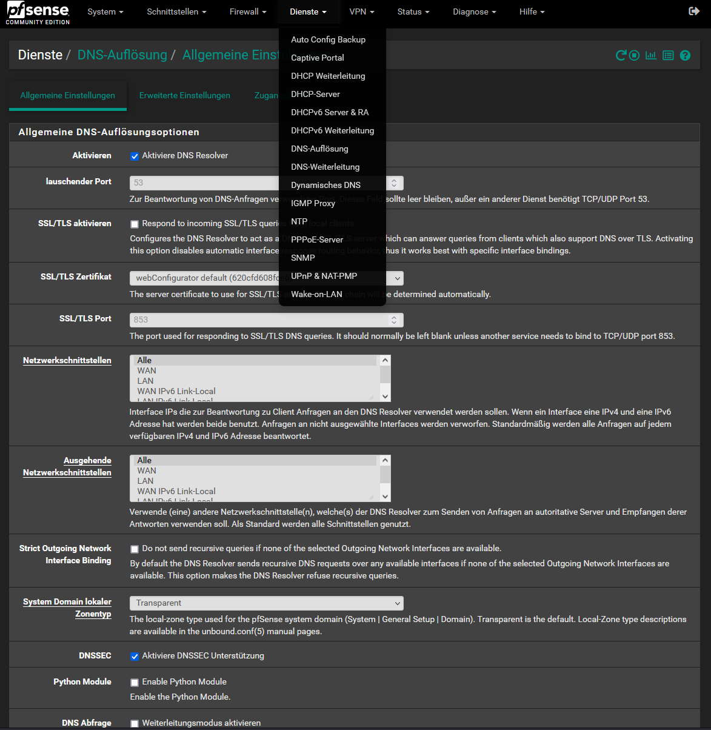Check the Do not send recursive queries option
Image resolution: width=711 pixels, height=730 pixels.
pos(135,549)
